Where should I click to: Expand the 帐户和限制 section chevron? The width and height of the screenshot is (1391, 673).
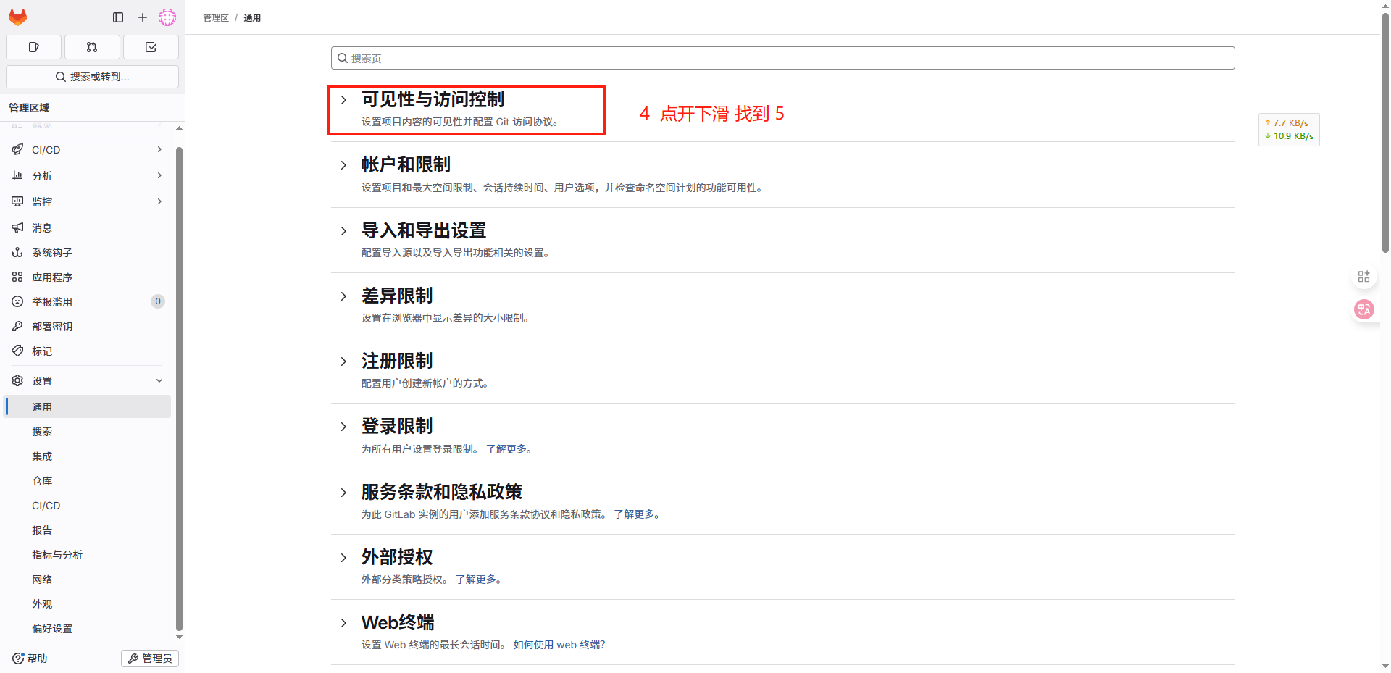click(343, 165)
